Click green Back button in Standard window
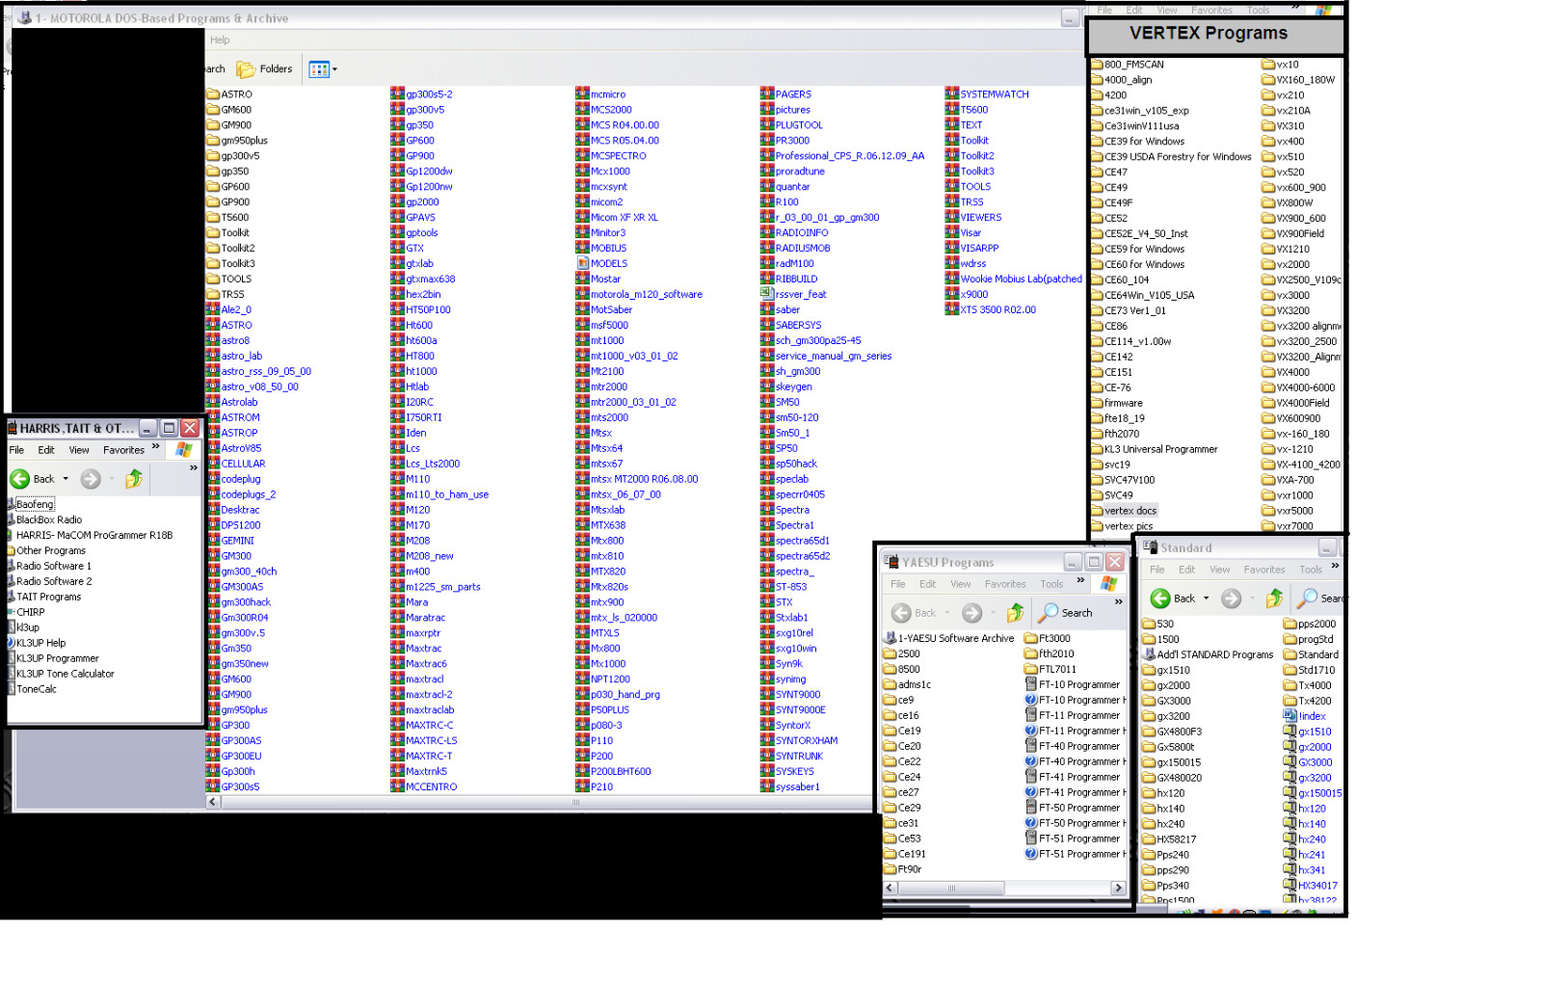 click(x=1161, y=599)
